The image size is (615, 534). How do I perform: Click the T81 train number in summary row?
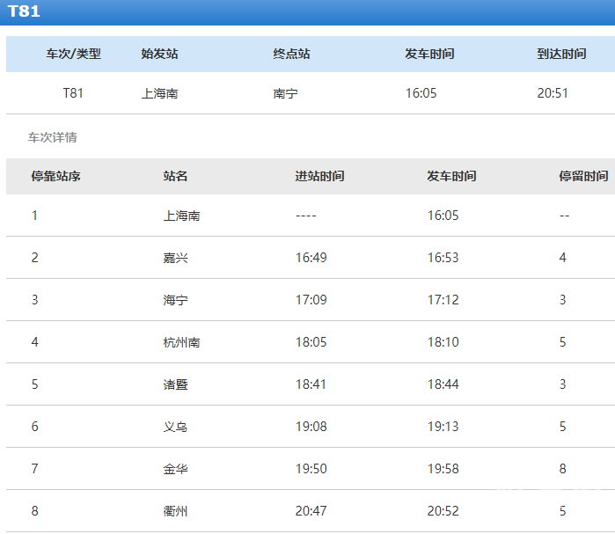[x=73, y=93]
